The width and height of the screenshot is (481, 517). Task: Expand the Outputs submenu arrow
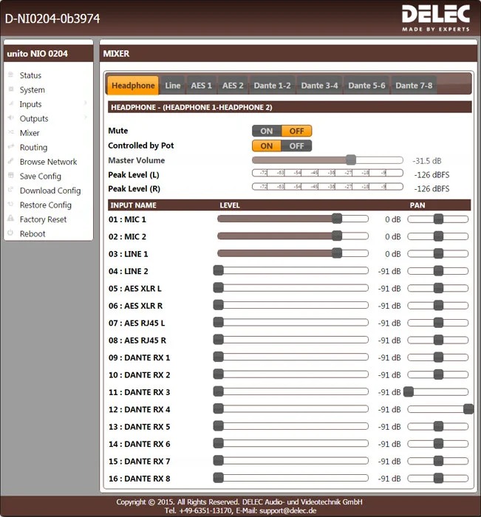click(x=86, y=117)
